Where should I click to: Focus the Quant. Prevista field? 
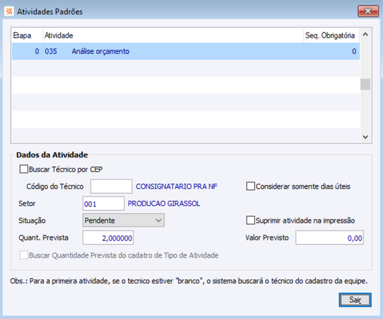pyautogui.click(x=108, y=238)
